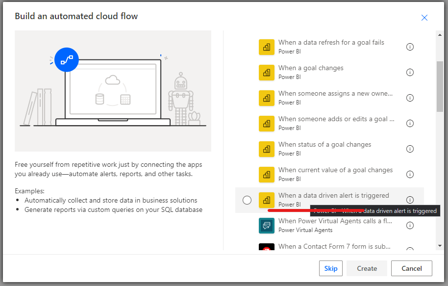The height and width of the screenshot is (286, 448).
Task: Click the Power Virtual Agents flow trigger icon
Action: pyautogui.click(x=266, y=225)
